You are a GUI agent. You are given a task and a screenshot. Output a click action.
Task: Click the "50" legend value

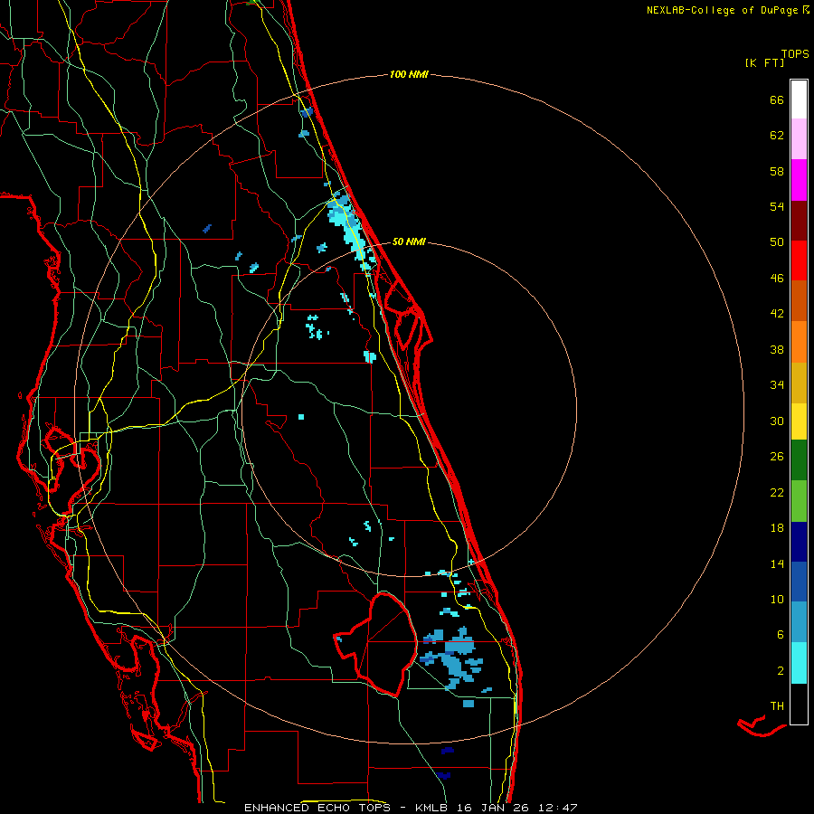click(777, 242)
